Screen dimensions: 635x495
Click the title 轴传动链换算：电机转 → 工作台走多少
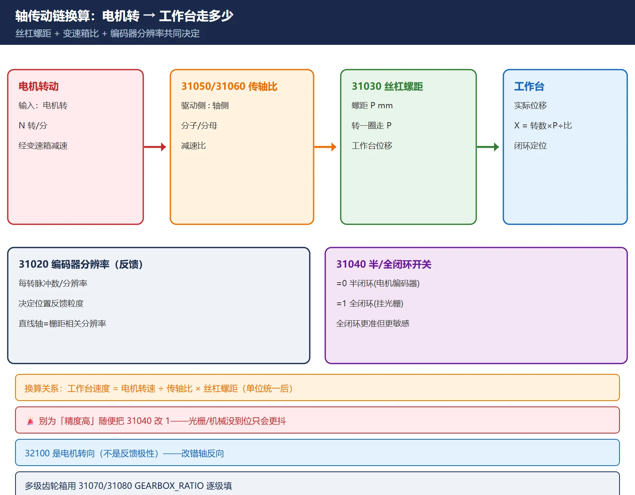pos(124,16)
